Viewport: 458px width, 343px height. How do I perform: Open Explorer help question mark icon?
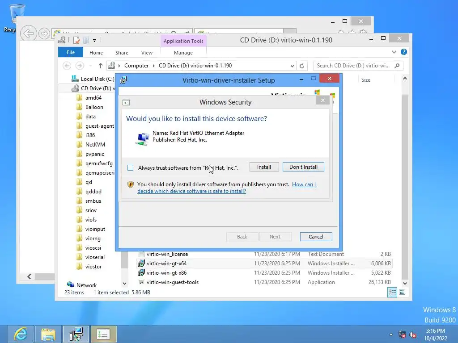coord(404,52)
